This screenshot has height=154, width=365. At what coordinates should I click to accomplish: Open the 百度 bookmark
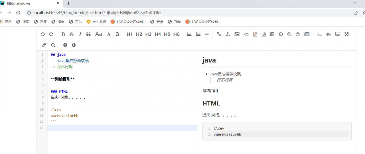40,22
